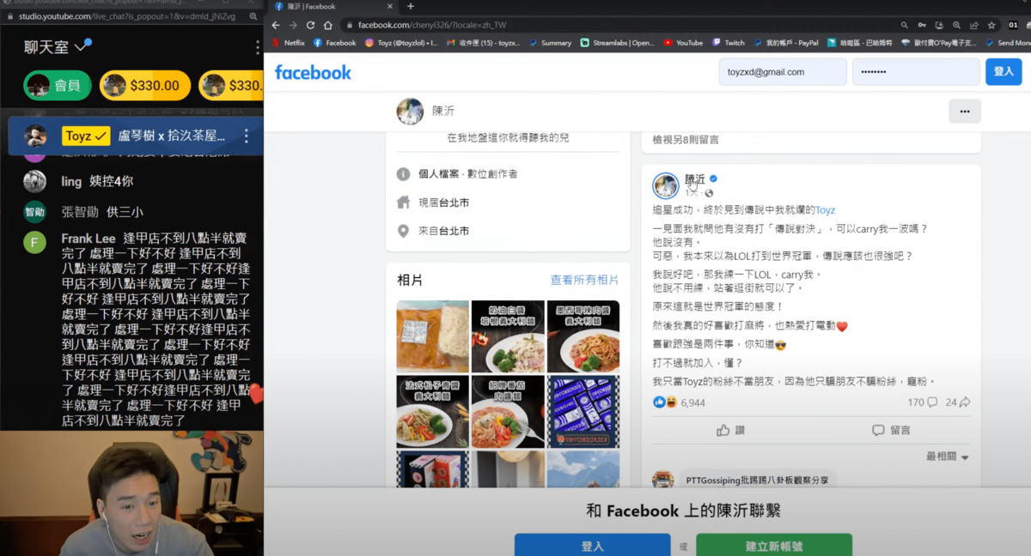Click the green 建立新帳號 button
This screenshot has width=1031, height=556.
coord(774,545)
